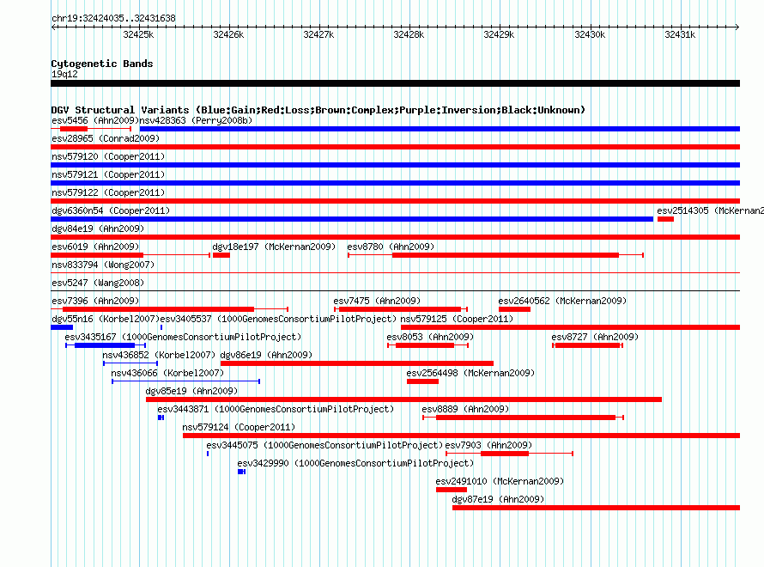Select the esv3445075 variant label
764x567 pixels.
tap(324, 445)
